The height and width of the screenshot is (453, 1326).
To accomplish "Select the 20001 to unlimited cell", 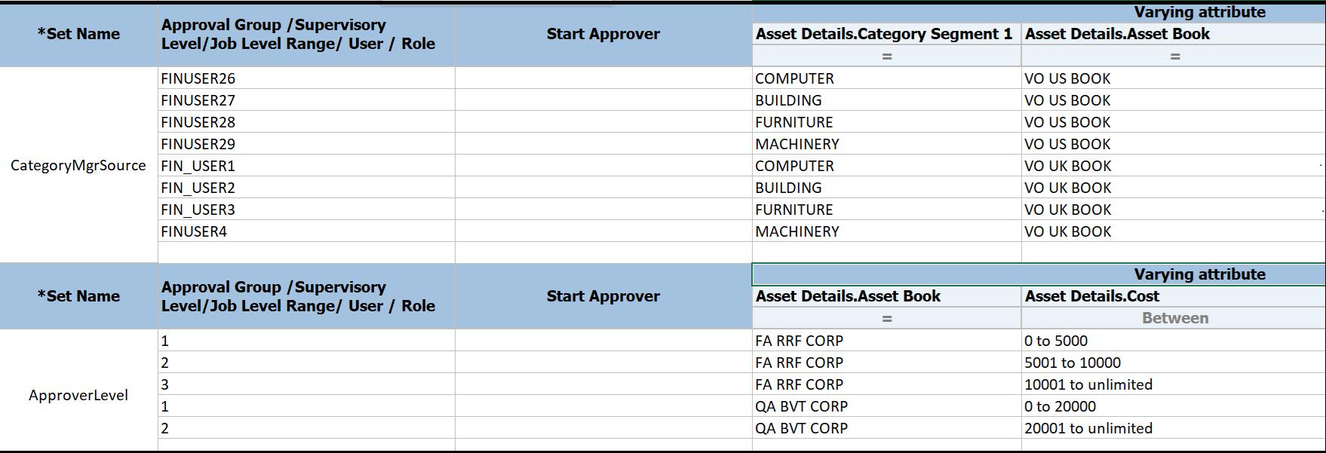I will [1174, 428].
